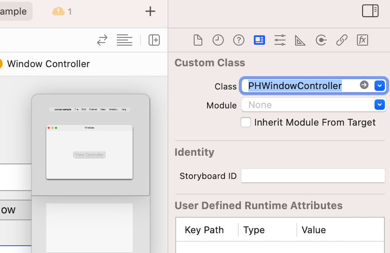
Task: Open the editor options lines menu
Action: pyautogui.click(x=124, y=40)
